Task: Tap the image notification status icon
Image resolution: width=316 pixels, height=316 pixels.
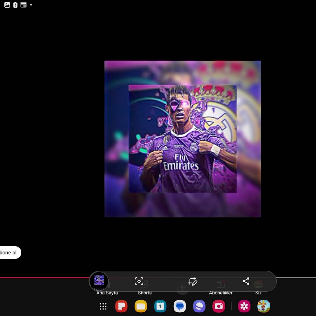Action: pyautogui.click(x=7, y=5)
